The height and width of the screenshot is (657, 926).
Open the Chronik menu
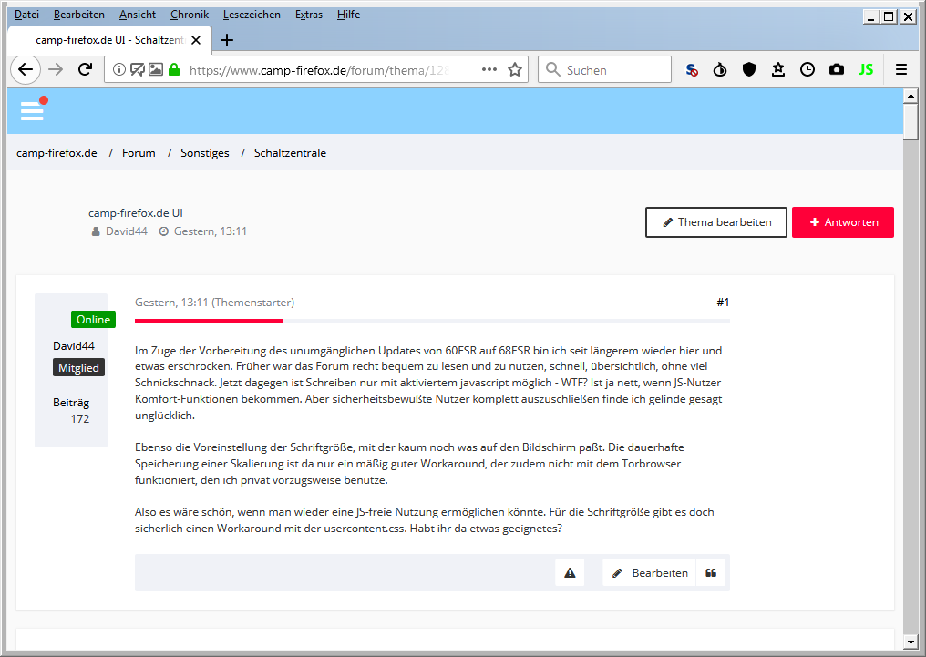(x=190, y=15)
